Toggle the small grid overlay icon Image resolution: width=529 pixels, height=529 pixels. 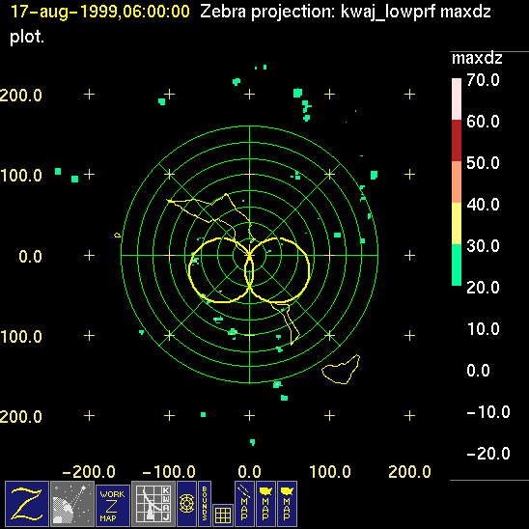pos(223,515)
